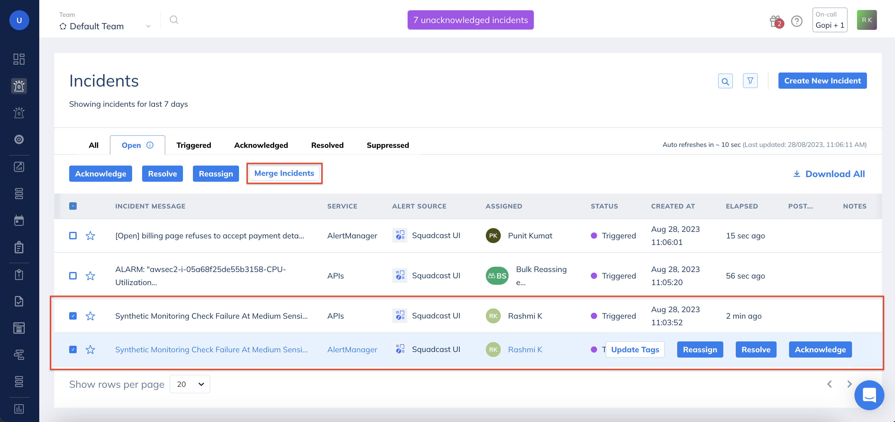
Task: Check the billing page incident checkbox
Action: (73, 236)
